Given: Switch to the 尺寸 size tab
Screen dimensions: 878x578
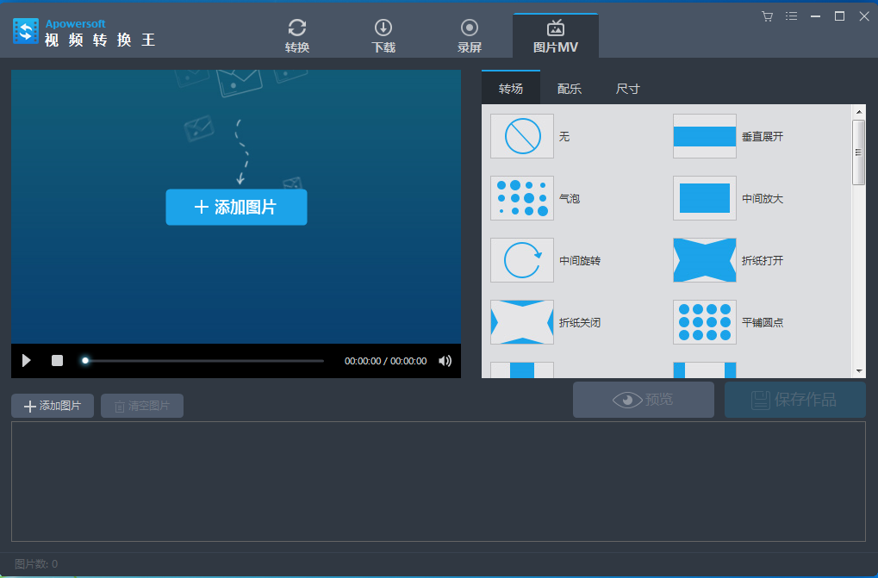Looking at the screenshot, I should 627,89.
